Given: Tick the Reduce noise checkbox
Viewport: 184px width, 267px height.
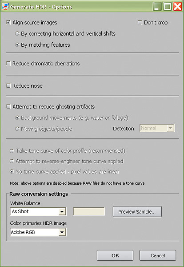Looking at the screenshot, I should click(8, 85).
